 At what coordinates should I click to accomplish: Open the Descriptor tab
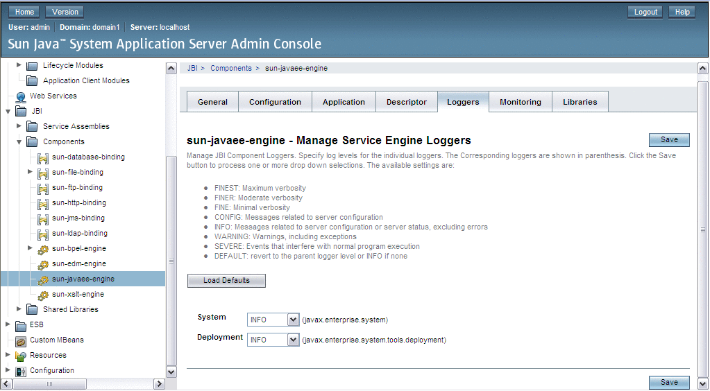(x=407, y=102)
